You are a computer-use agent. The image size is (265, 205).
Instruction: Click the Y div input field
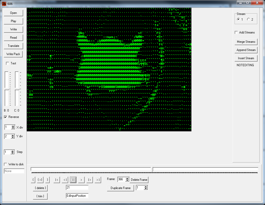pyautogui.click(x=8, y=136)
